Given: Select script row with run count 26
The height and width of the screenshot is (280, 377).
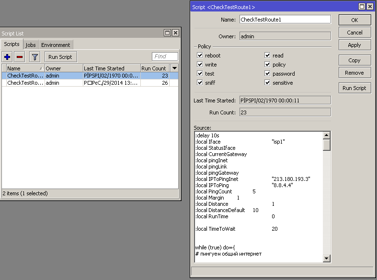Looking at the screenshot, I should [90, 83].
